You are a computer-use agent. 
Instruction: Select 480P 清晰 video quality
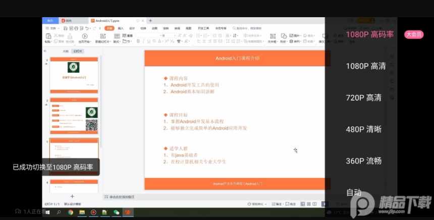364,129
